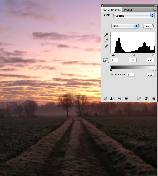This screenshot has width=158, height=176.
Task: Open the Adjustments panel flyout menu
Action: pyautogui.click(x=155, y=10)
